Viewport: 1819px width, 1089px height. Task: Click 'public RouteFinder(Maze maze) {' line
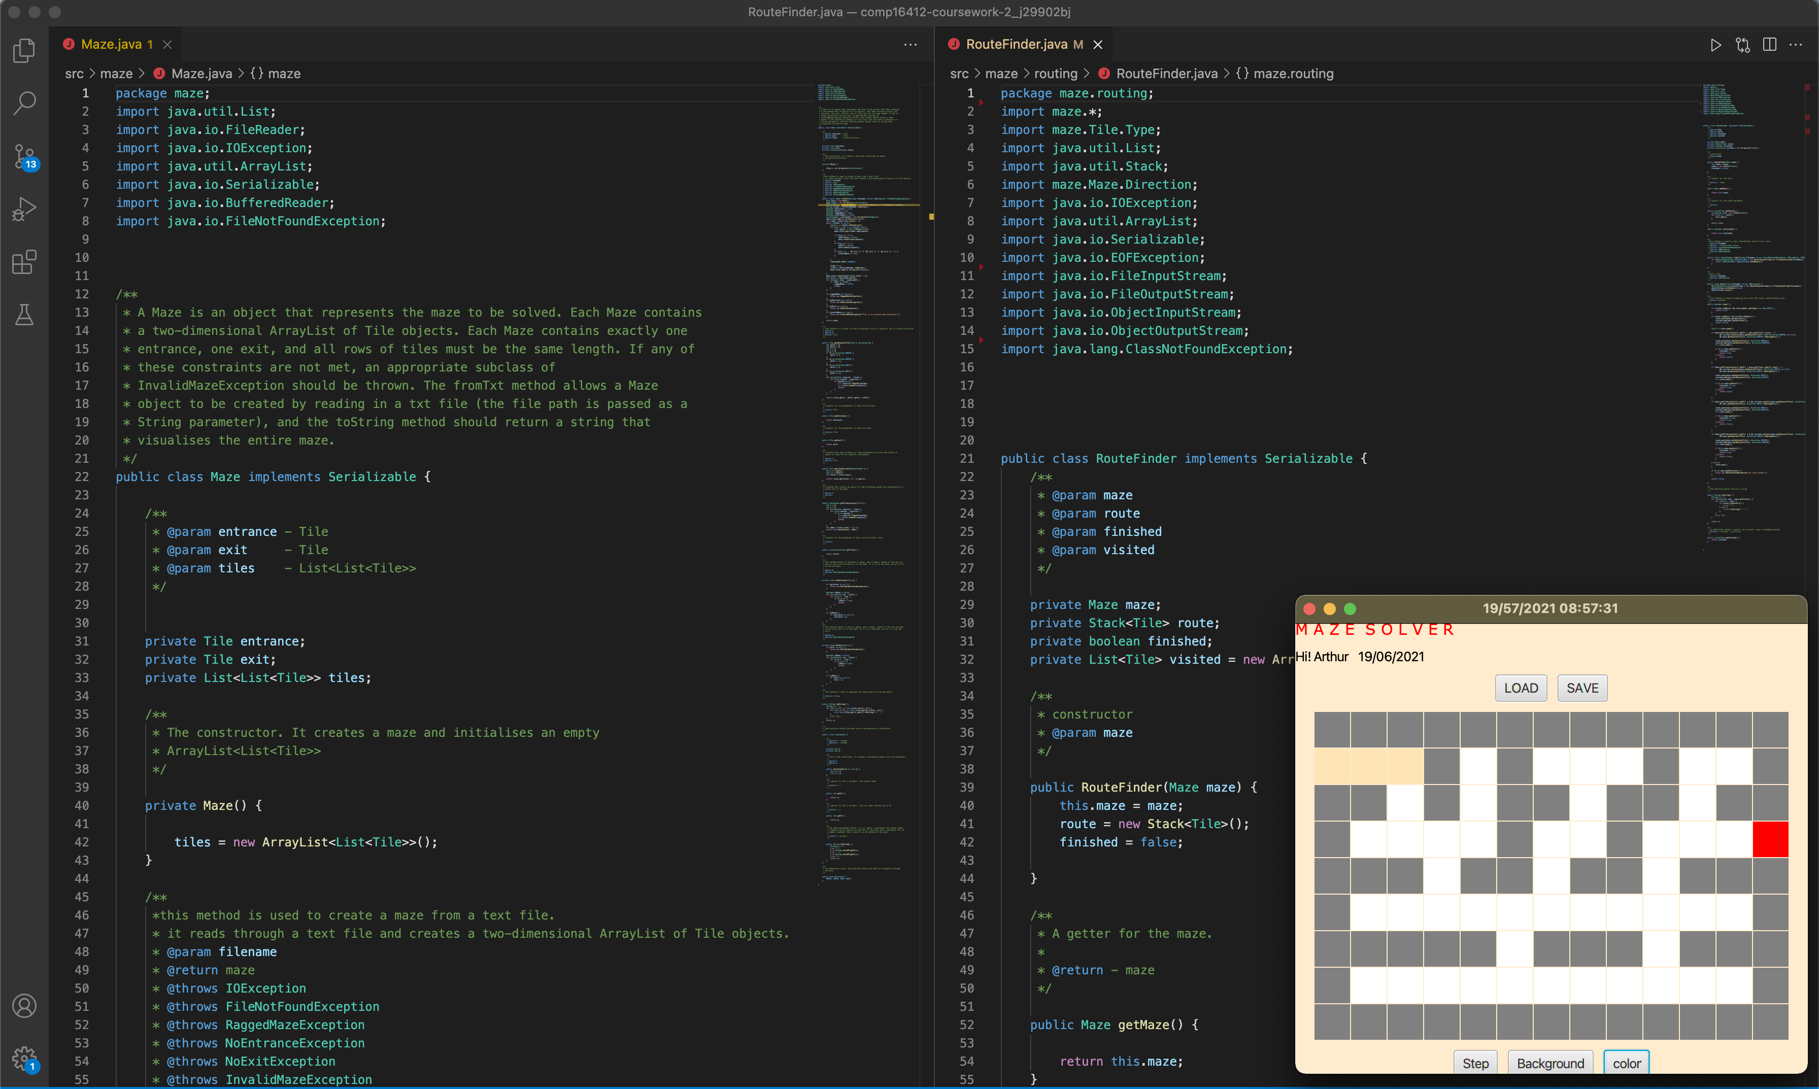tap(1143, 787)
